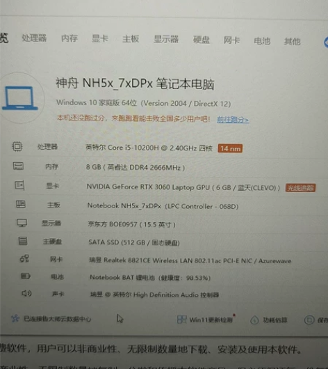Viewport: 328px width, 369px height.
Task: Click the sound card speaker icon
Action: pyautogui.click(x=26, y=293)
